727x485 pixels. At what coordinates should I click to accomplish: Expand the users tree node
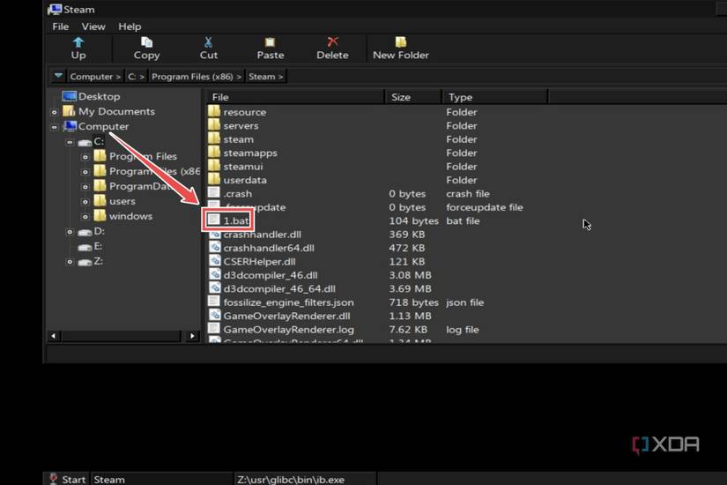click(x=85, y=202)
